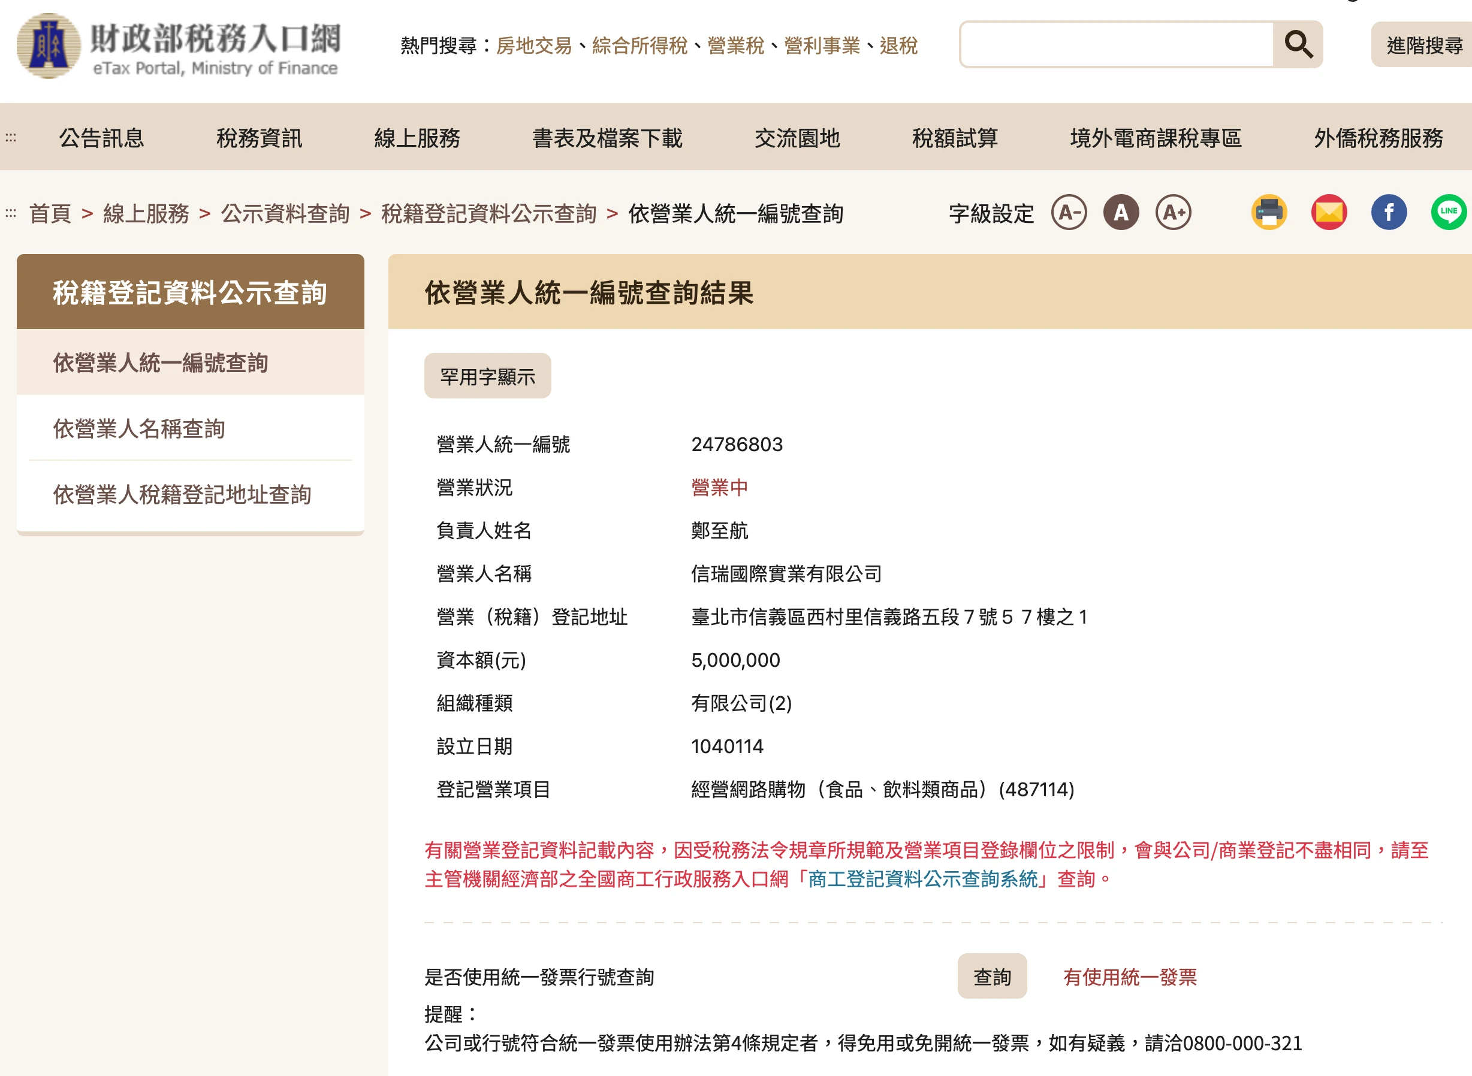Click the eTax Portal logo emblem
The width and height of the screenshot is (1472, 1076).
click(49, 46)
